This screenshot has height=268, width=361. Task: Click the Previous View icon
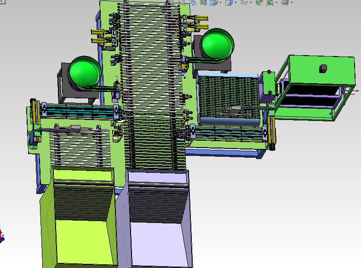tap(193, 2)
